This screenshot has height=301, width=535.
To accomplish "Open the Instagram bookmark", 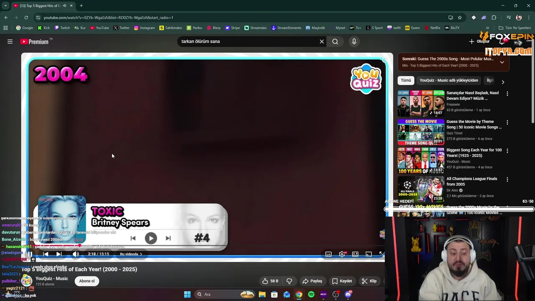I will point(144,28).
